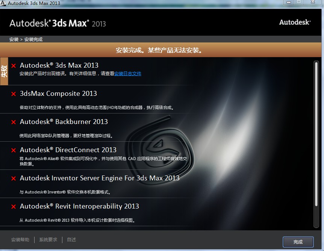Select Autodesk Revit Interoperability 2013 title
Image resolution: width=324 pixels, height=251 pixels.
pos(79,206)
